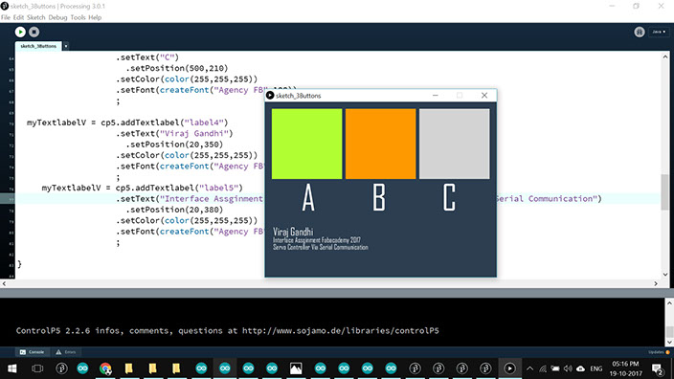
Task: Click the editor vertical scrollbar thumb
Action: click(665, 192)
